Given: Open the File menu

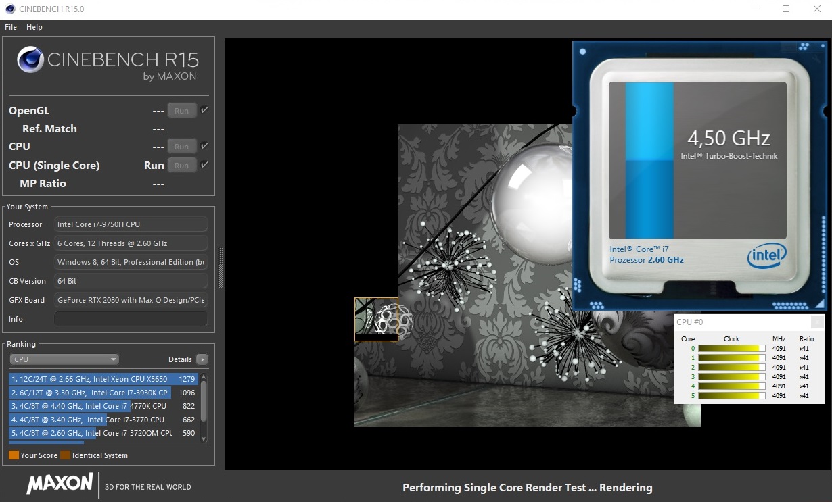Looking at the screenshot, I should (x=11, y=27).
